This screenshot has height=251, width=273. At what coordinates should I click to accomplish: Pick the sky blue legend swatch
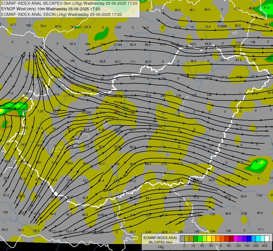tap(253, 239)
